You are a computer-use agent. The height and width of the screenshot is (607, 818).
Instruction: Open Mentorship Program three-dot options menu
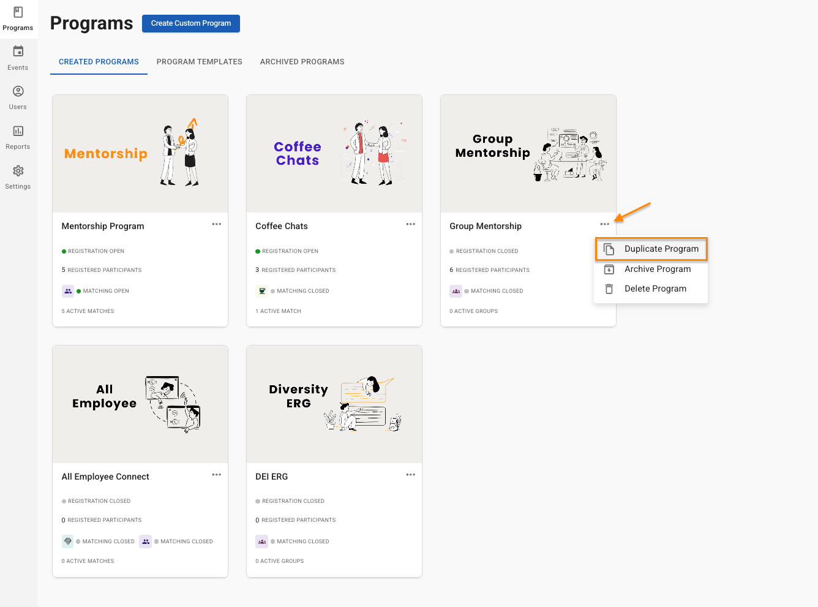click(217, 224)
